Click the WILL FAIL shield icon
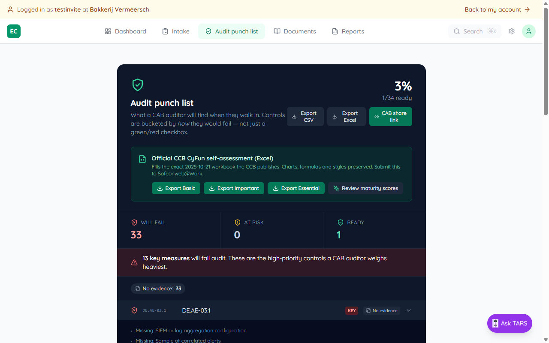Image resolution: width=549 pixels, height=343 pixels. click(x=134, y=222)
